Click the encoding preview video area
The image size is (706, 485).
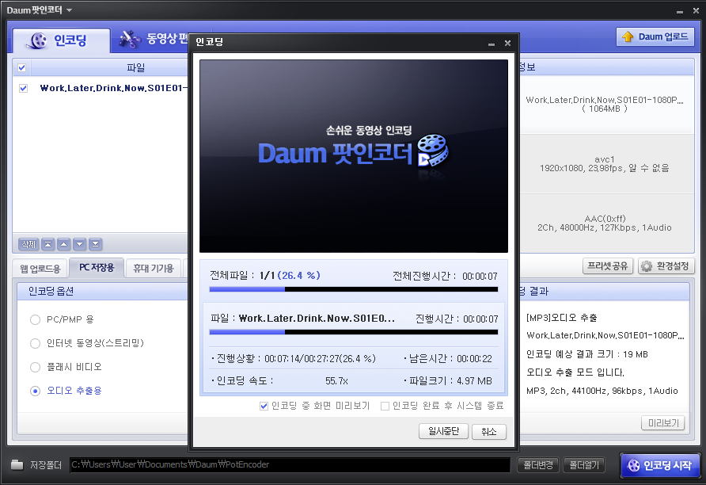[354, 156]
